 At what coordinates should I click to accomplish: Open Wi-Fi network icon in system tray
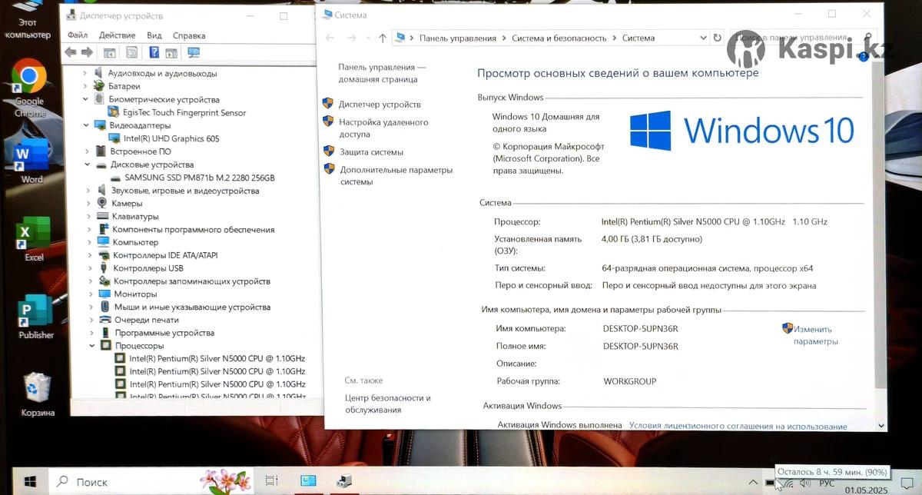788,483
